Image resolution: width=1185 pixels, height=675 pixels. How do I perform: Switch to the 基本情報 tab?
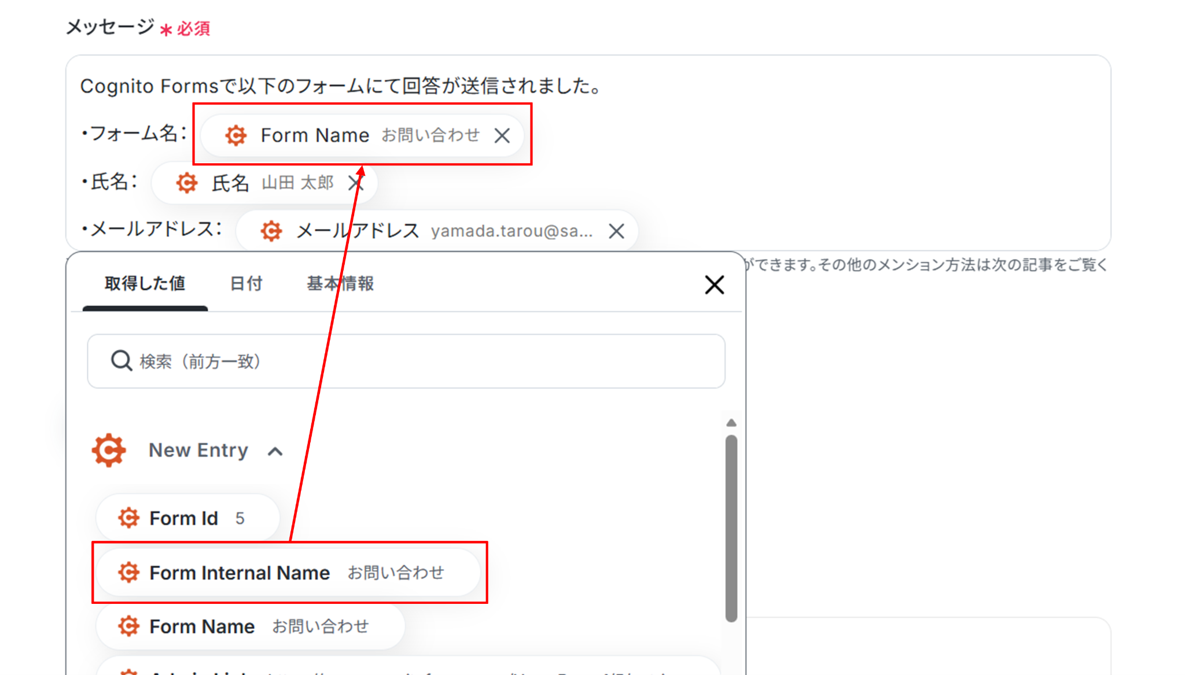point(340,284)
